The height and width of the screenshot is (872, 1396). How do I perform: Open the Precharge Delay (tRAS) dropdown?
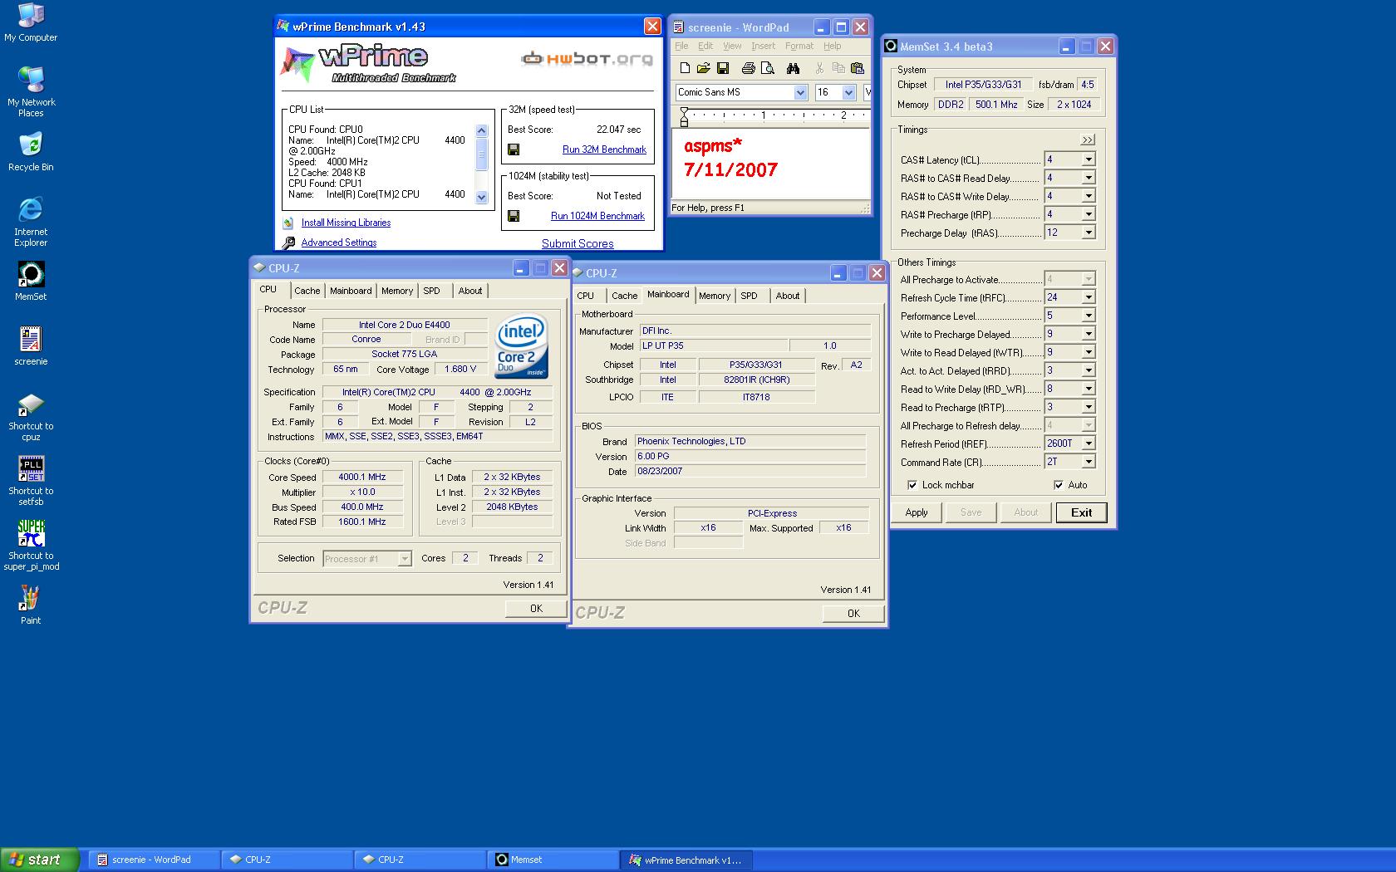point(1089,233)
